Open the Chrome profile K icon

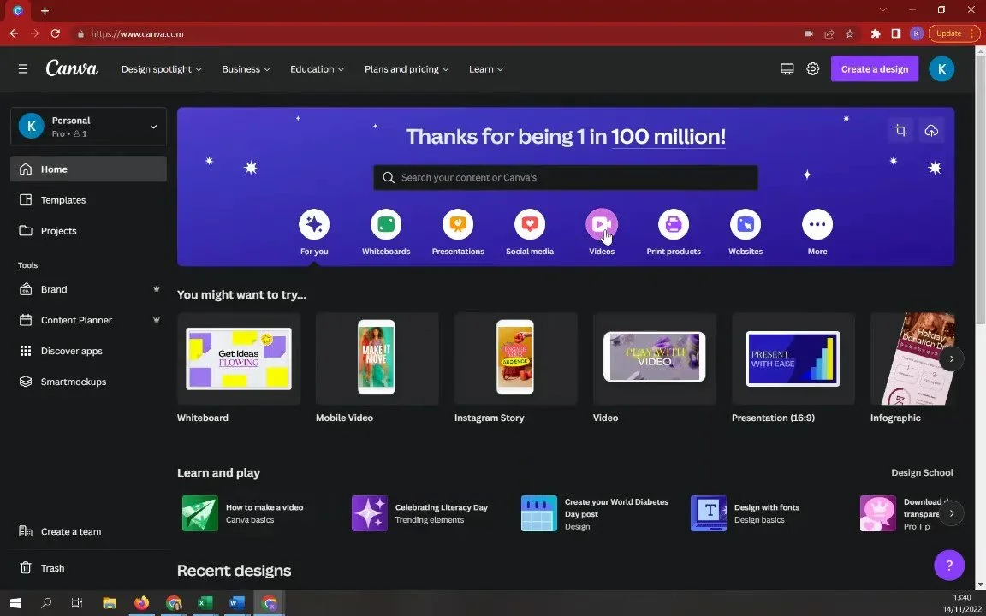(x=916, y=34)
